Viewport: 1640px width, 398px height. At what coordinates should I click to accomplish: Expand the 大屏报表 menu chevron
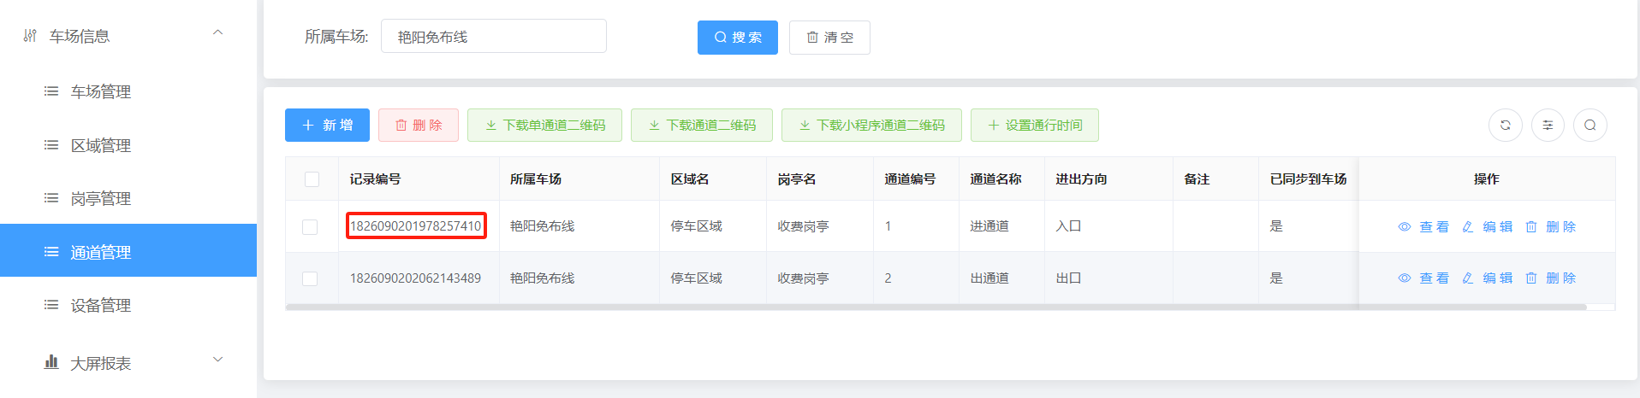pos(217,360)
